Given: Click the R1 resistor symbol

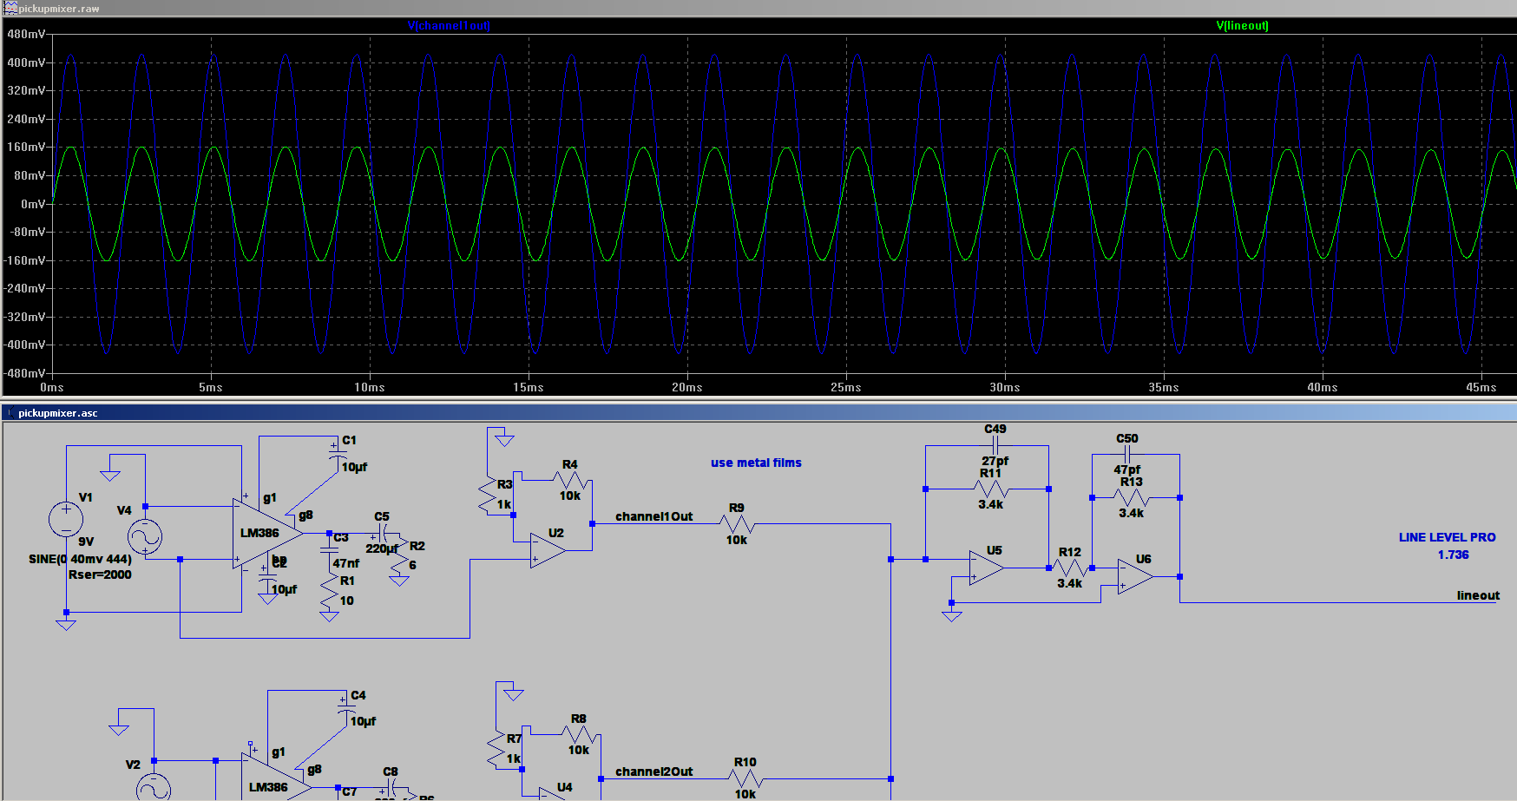Looking at the screenshot, I should click(x=329, y=590).
